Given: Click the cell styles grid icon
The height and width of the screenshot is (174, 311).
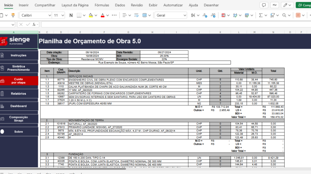Looking at the screenshot, I should point(235,15).
